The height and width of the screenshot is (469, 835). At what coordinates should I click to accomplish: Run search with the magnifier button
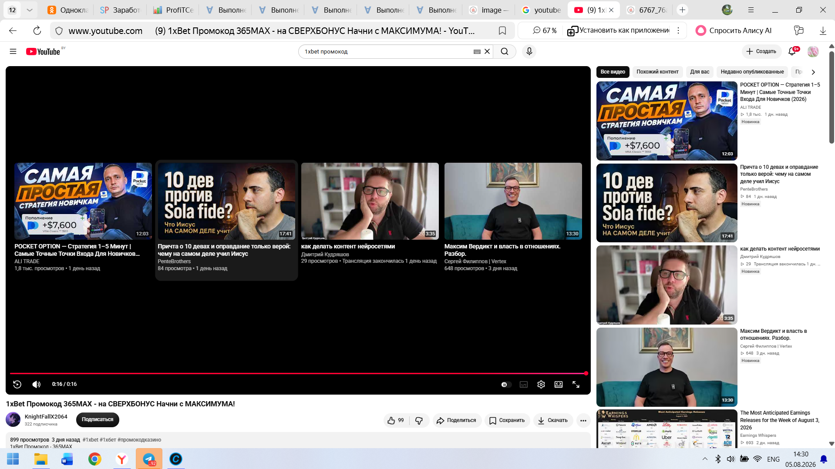(x=505, y=51)
